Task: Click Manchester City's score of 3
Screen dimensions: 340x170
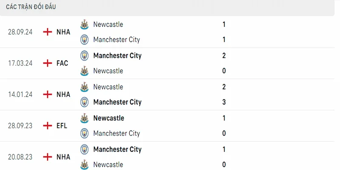Action: [224, 102]
